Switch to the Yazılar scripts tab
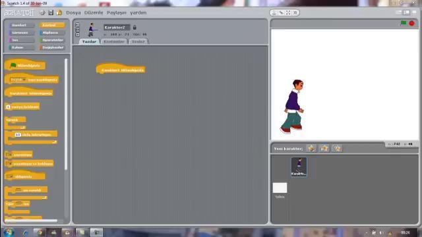Screen dimensions: 422x237 tap(90, 41)
